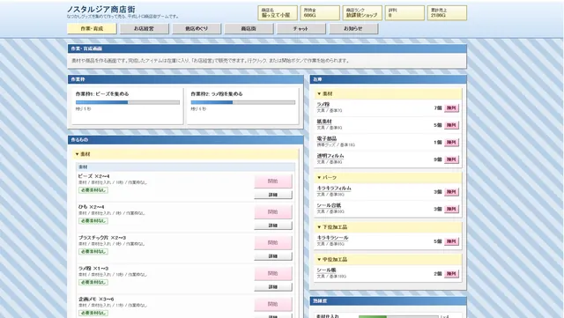
Task: Click the 9個 quantity in the 透明フィルム row
Action: (x=438, y=159)
